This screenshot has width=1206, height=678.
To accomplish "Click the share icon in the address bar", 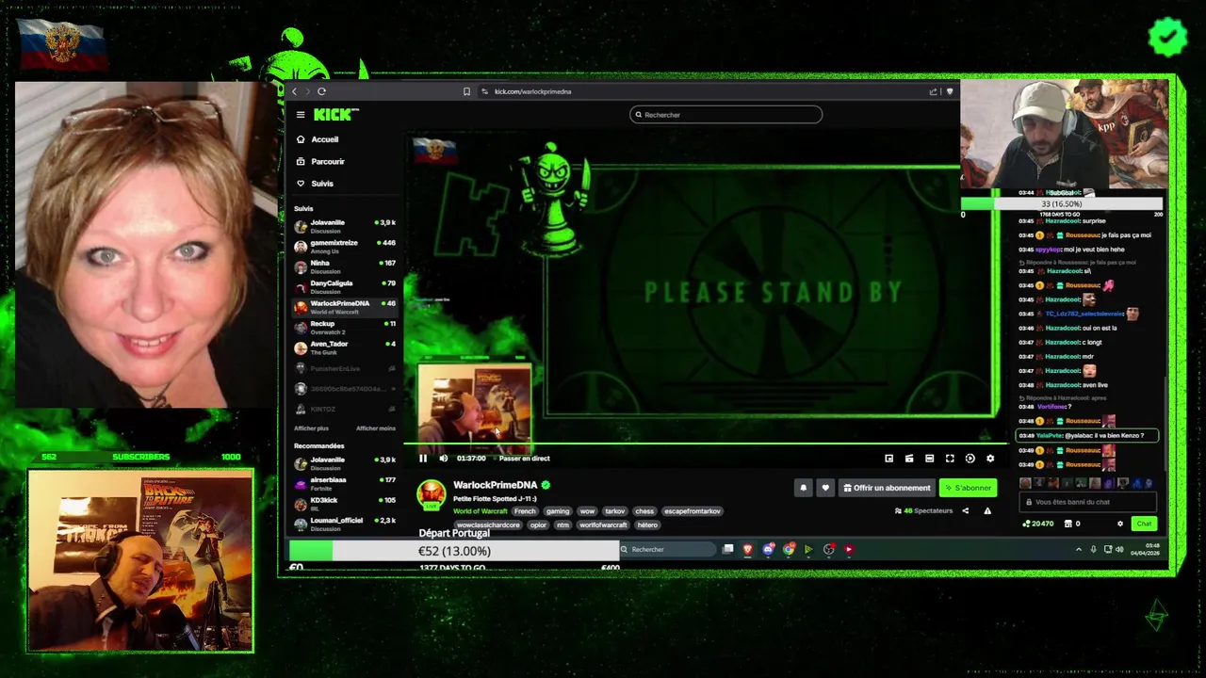I will tap(933, 91).
